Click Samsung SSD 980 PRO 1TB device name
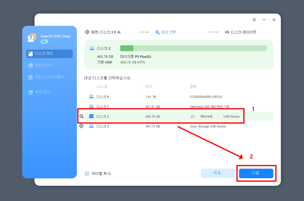This screenshot has width=304, height=201. tap(209, 106)
